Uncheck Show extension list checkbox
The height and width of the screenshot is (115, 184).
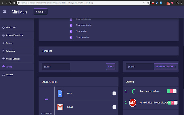[71, 25]
